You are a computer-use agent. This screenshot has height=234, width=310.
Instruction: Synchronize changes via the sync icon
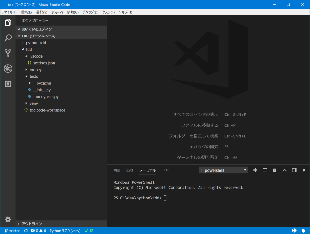coord(26,231)
